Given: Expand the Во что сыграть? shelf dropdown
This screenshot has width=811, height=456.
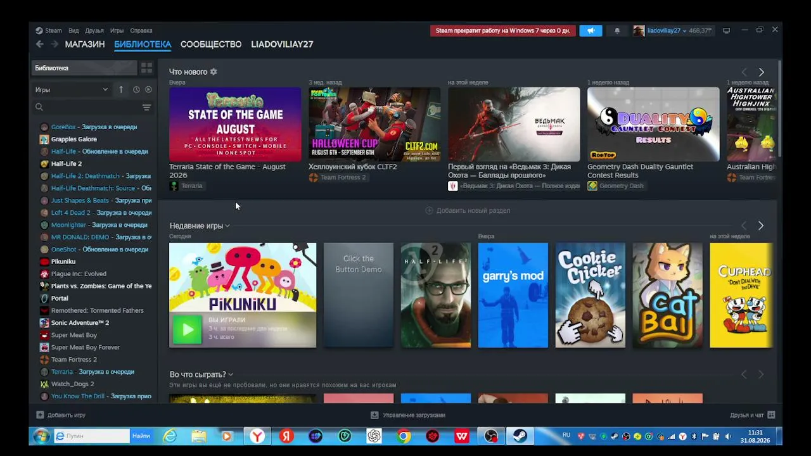Looking at the screenshot, I should [231, 375].
